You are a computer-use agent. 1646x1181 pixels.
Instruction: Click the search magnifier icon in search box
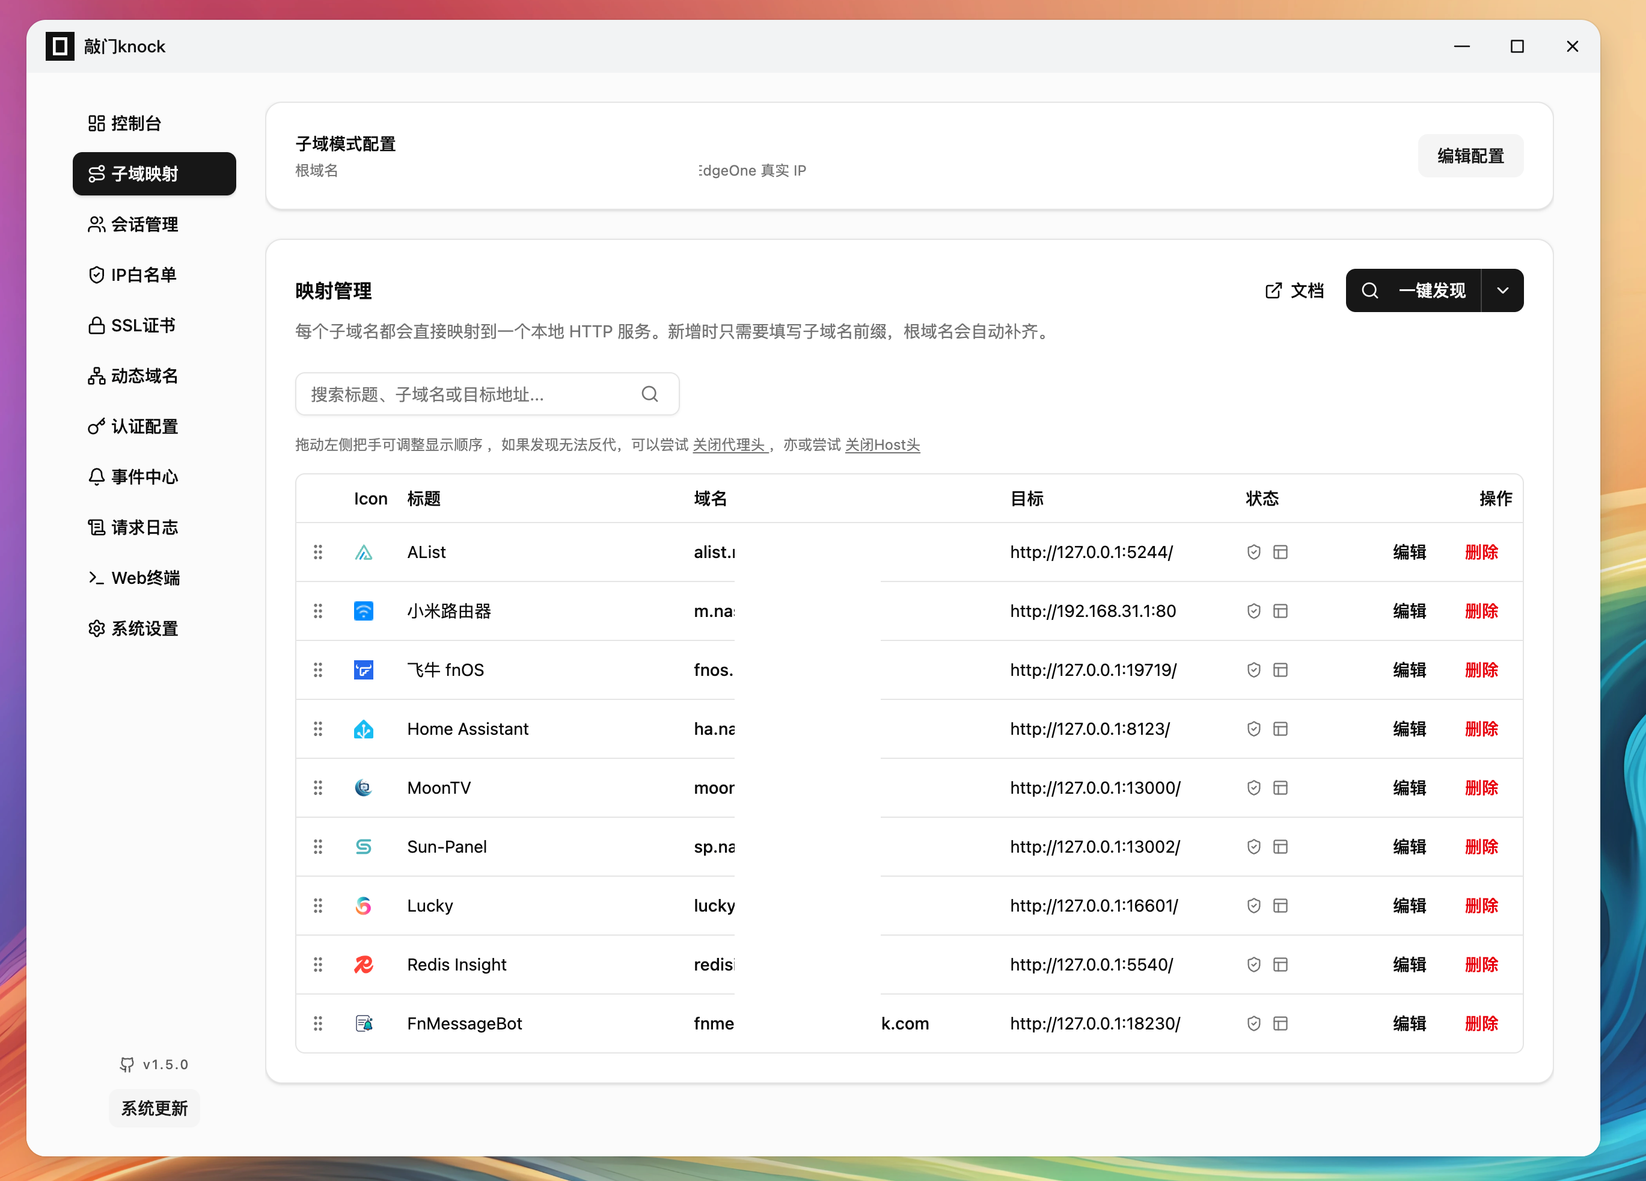click(x=649, y=394)
